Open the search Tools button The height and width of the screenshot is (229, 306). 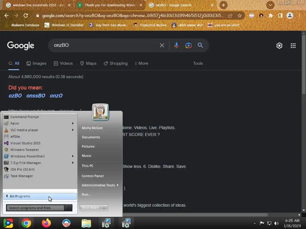[x=198, y=64]
